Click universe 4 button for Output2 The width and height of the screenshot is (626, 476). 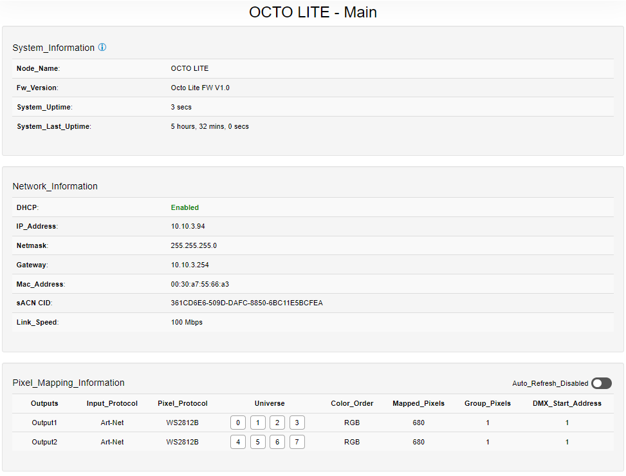(x=238, y=442)
